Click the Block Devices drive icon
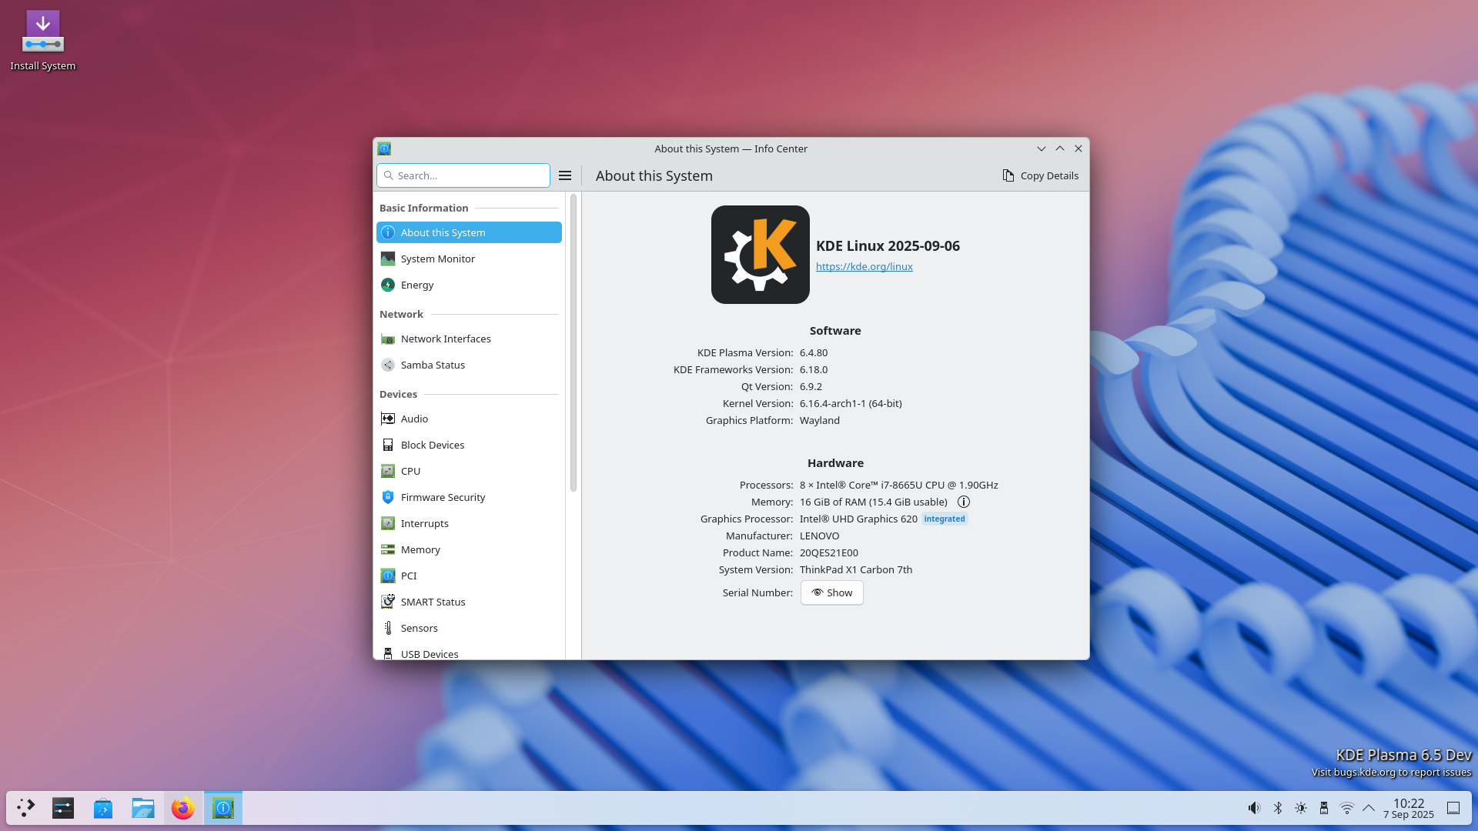The width and height of the screenshot is (1478, 831). tap(388, 445)
